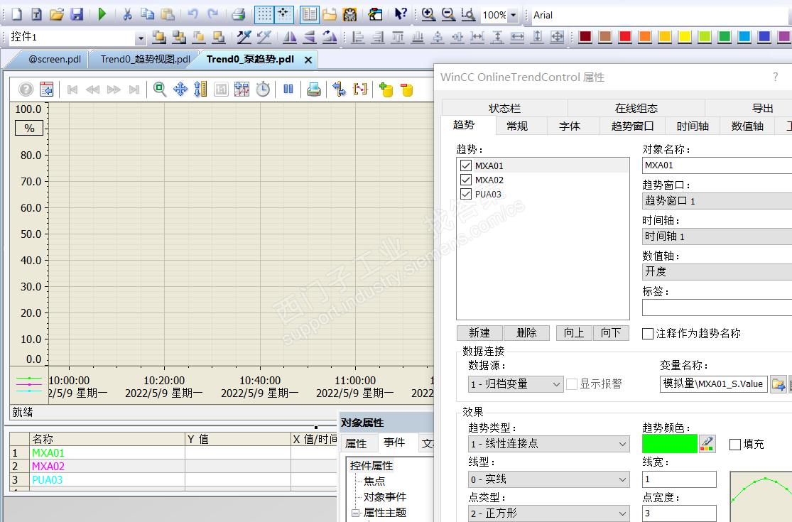Click the 向上 move up button
The image size is (792, 522).
(x=575, y=333)
